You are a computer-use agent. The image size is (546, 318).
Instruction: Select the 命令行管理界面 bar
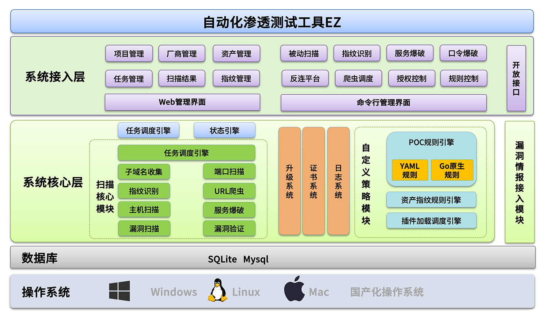tap(383, 103)
